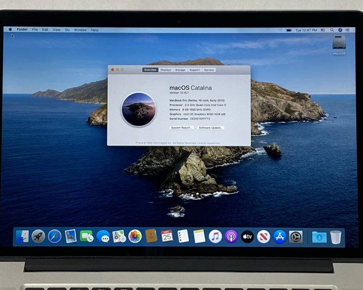363x290 pixels.
Task: Open Music app in the Dock
Action: [x=215, y=236]
